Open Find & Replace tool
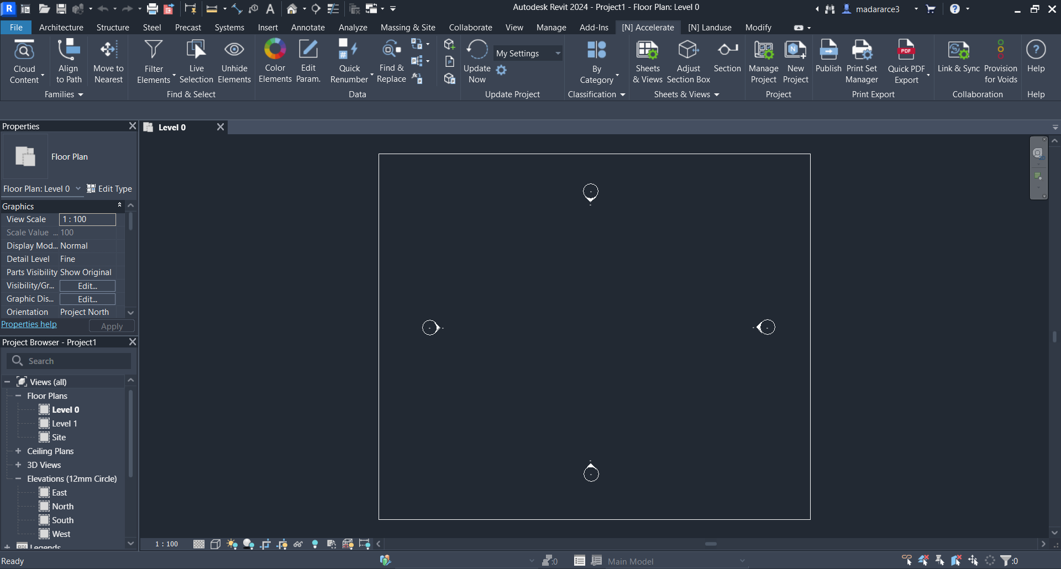The height and width of the screenshot is (569, 1061). (391, 61)
